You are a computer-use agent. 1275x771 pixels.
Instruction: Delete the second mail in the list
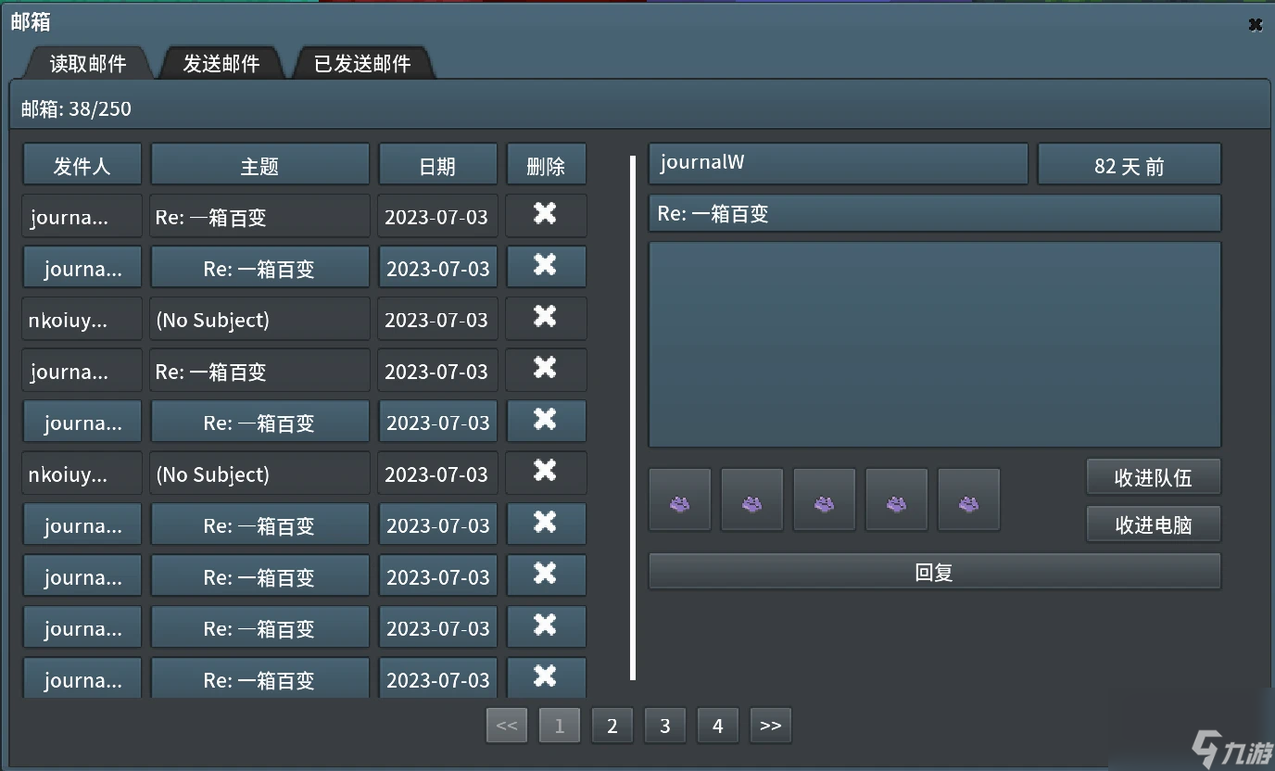[546, 267]
